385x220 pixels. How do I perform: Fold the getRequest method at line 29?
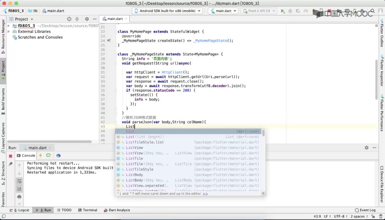tap(116, 63)
